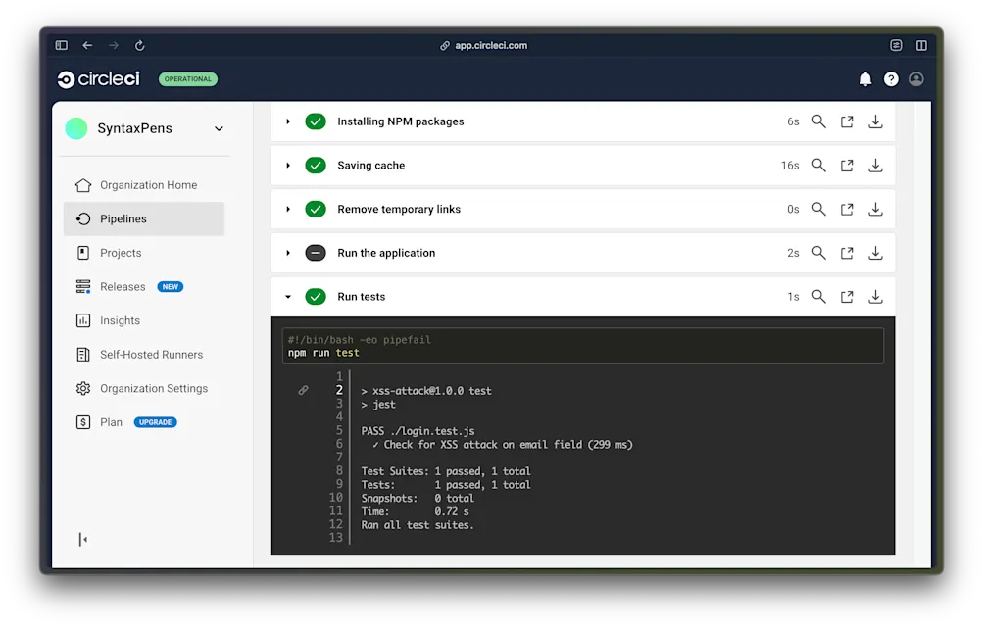
Task: Collapse the Run tests step output
Action: (x=287, y=296)
